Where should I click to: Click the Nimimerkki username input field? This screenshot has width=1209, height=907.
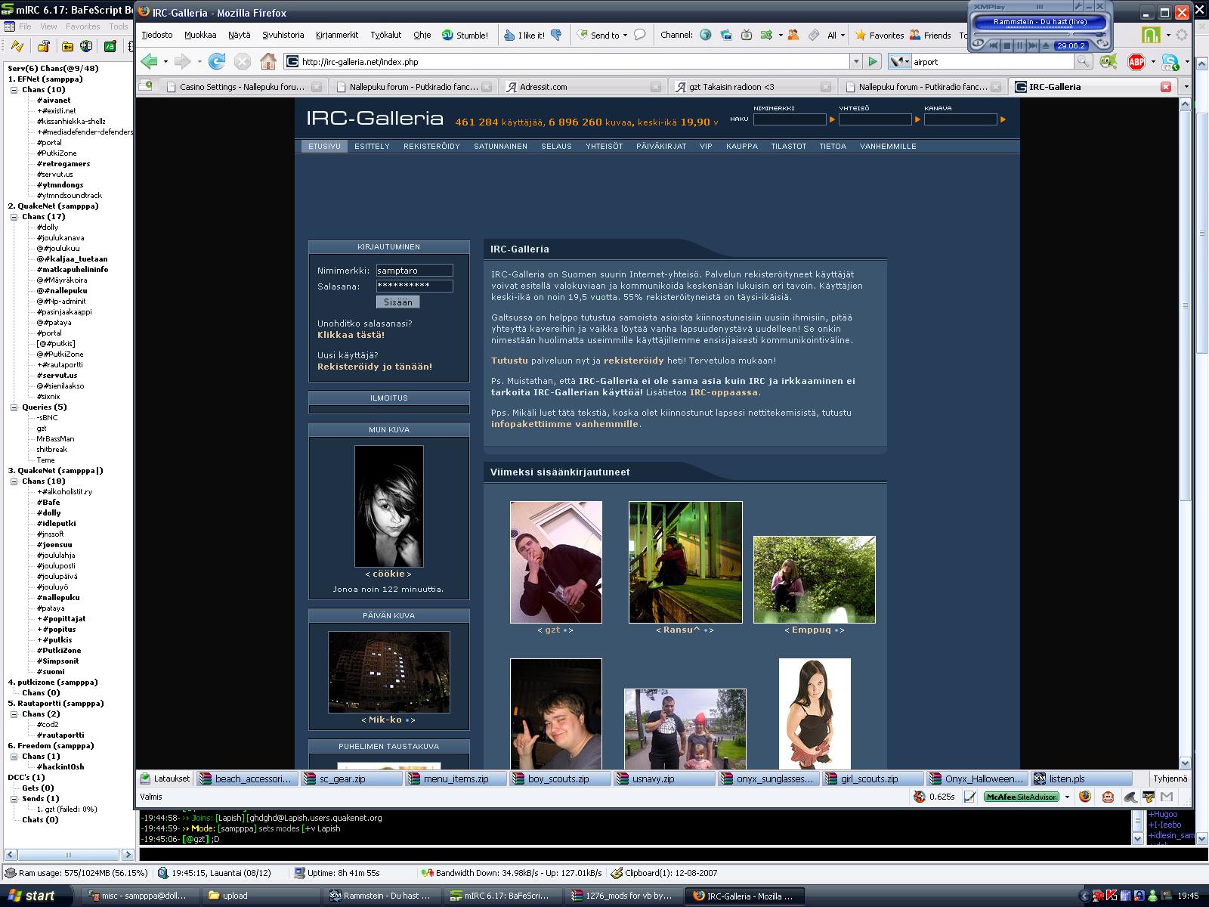pos(414,271)
